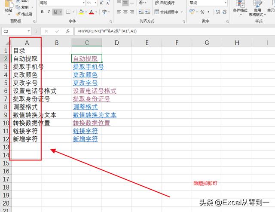Image resolution: width=275 pixels, height=212 pixels.
Task: Increase font size with the large A icon
Action: 101,3
